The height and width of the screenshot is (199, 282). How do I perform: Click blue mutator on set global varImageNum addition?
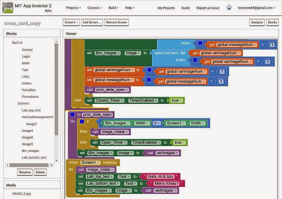(x=149, y=70)
